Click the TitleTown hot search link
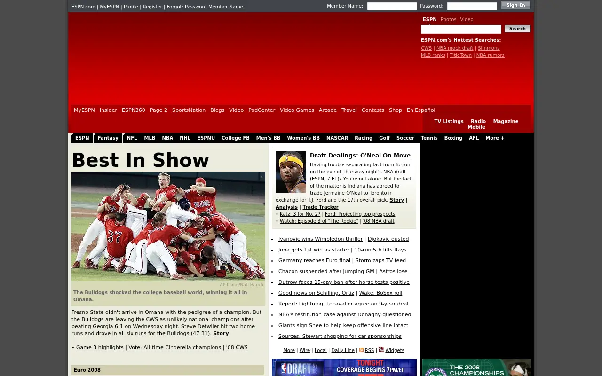This screenshot has height=376, width=602. click(460, 55)
